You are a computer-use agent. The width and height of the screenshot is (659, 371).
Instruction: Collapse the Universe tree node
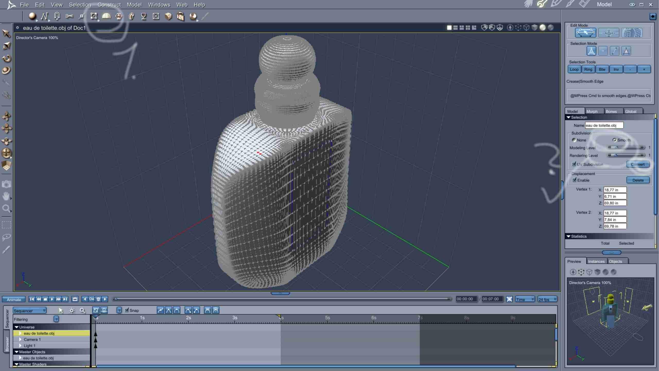[17, 327]
